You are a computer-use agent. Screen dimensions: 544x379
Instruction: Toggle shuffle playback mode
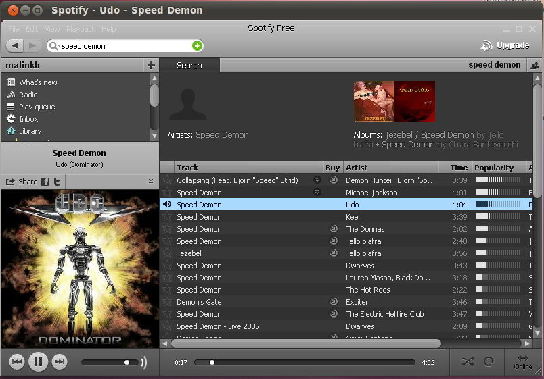(468, 362)
